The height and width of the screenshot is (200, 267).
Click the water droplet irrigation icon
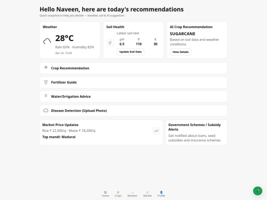coord(46,96)
